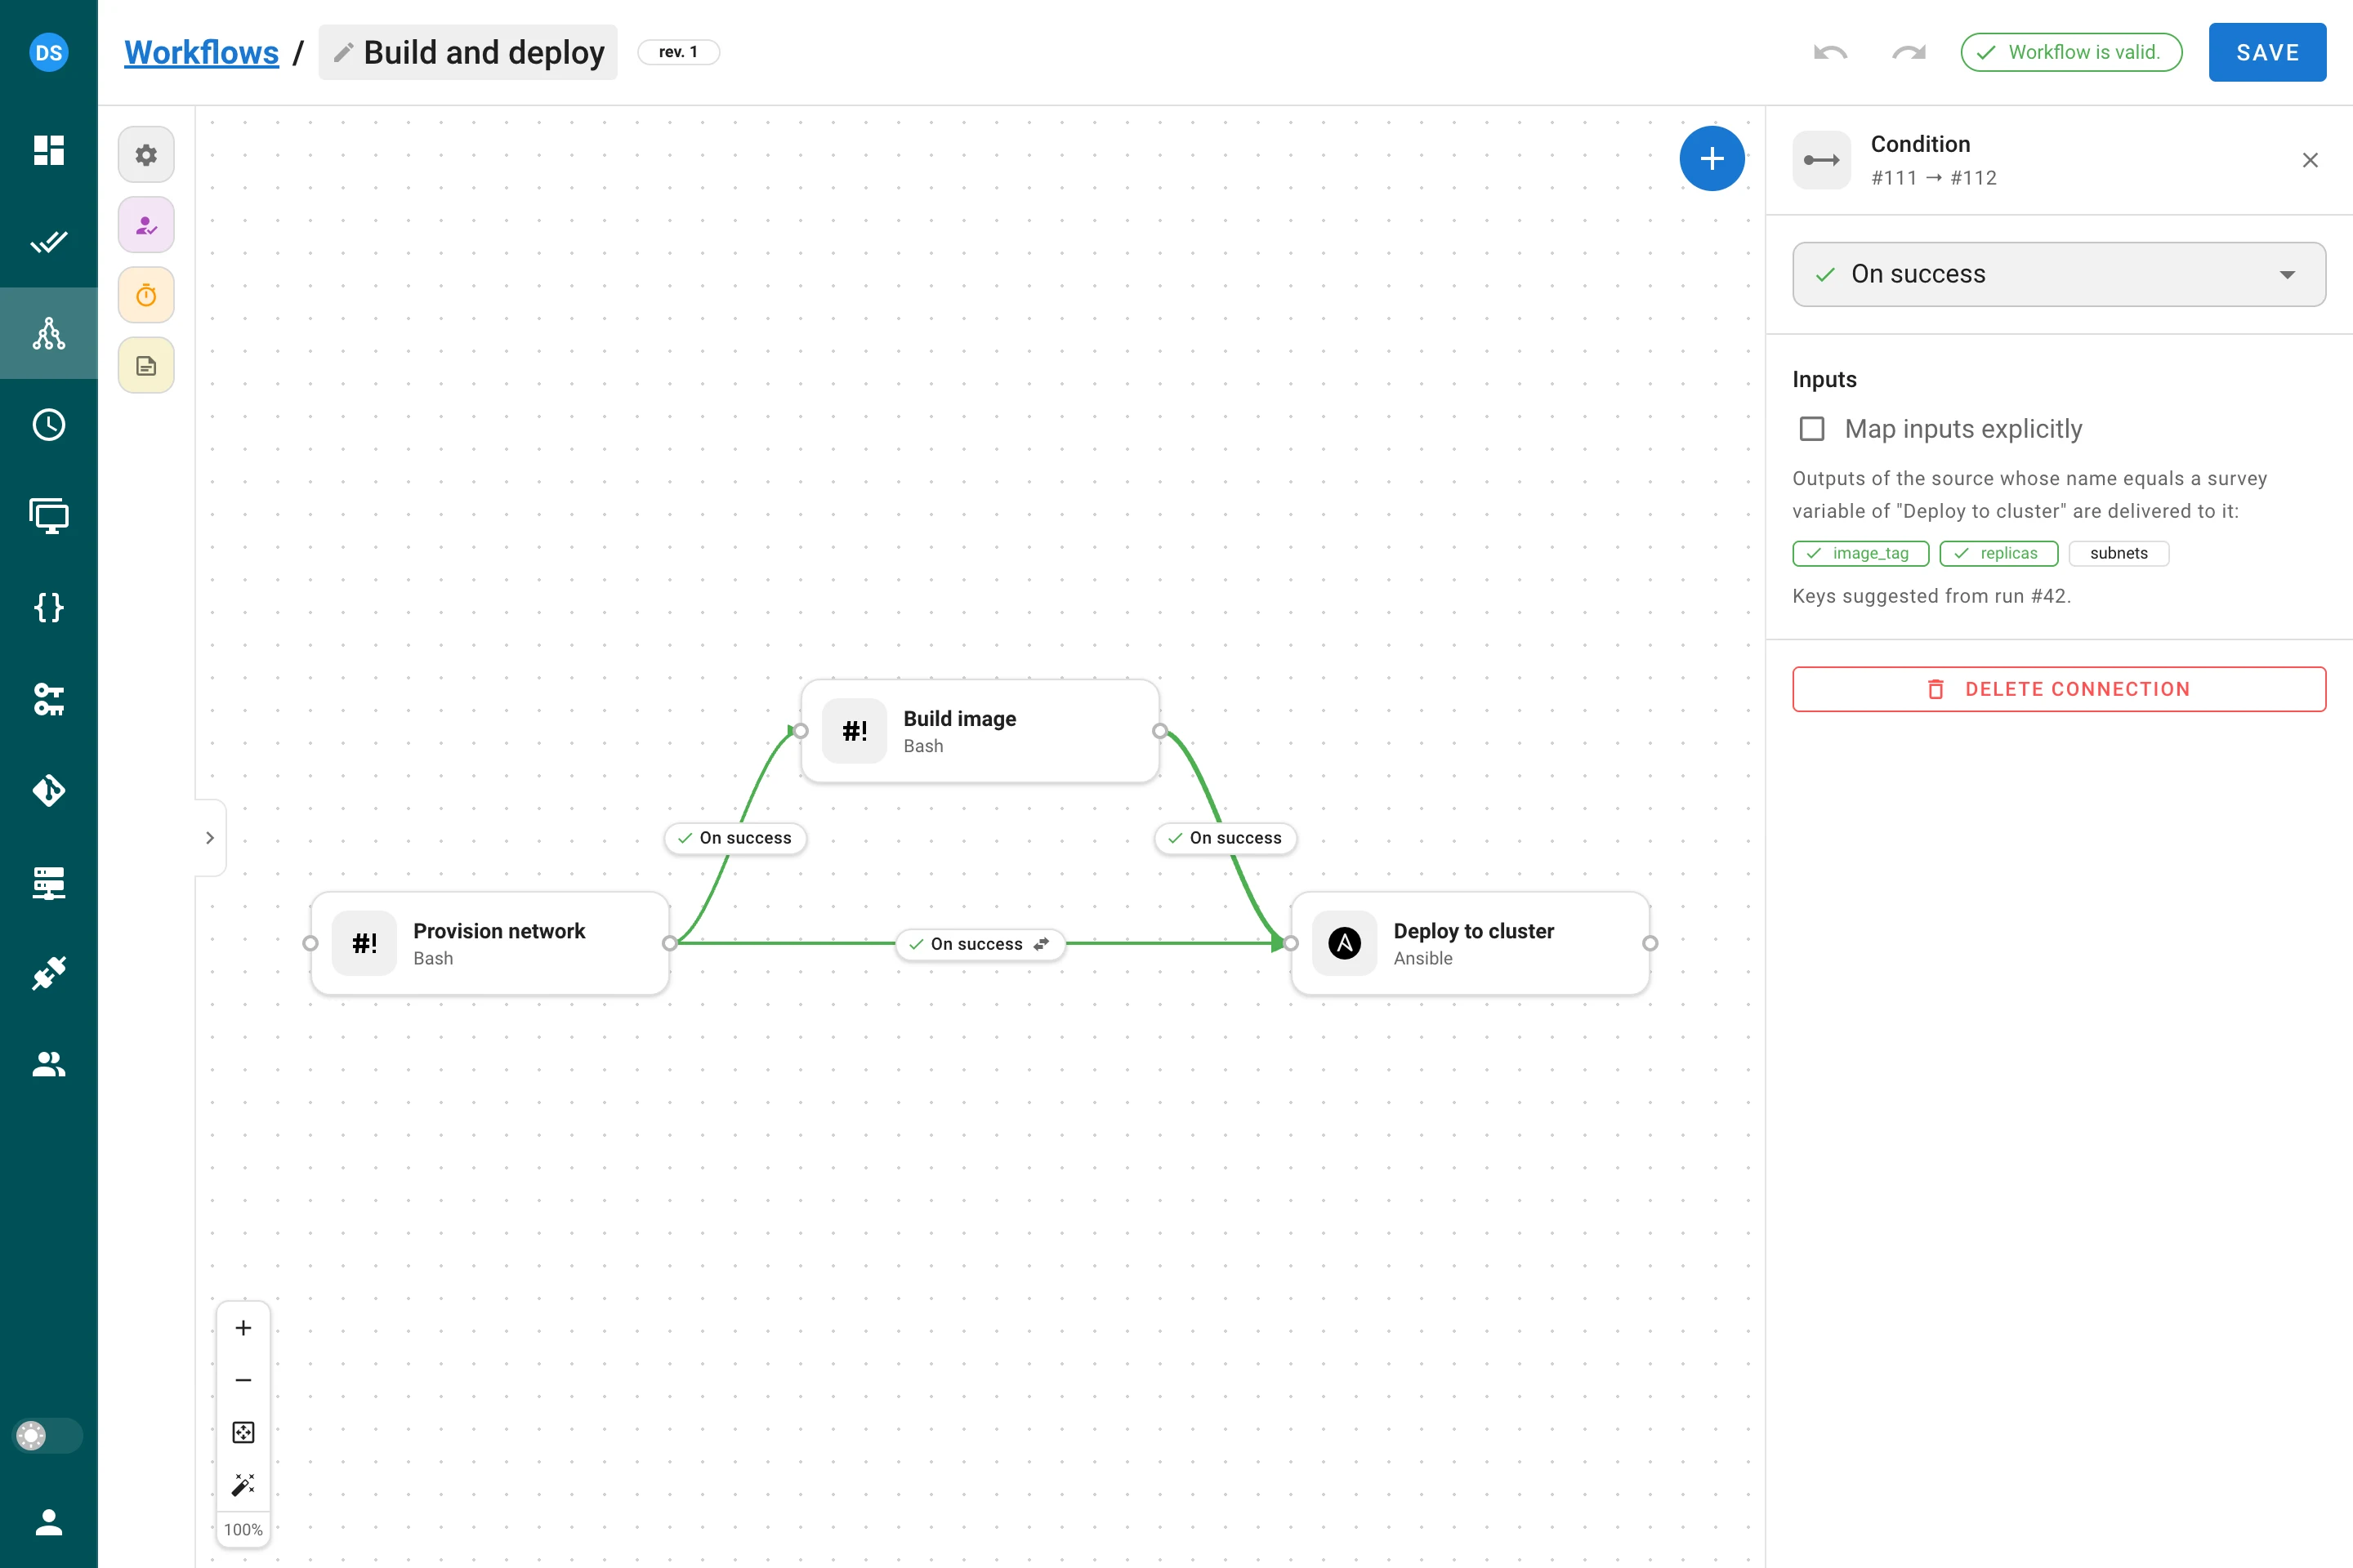Open the dashboard icon in sidebar

click(x=48, y=150)
